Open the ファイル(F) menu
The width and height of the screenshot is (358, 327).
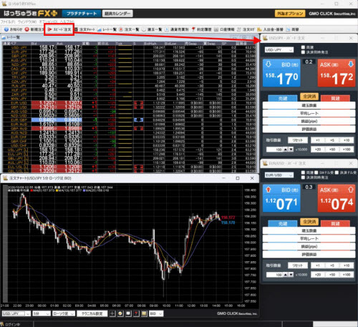tap(8, 21)
